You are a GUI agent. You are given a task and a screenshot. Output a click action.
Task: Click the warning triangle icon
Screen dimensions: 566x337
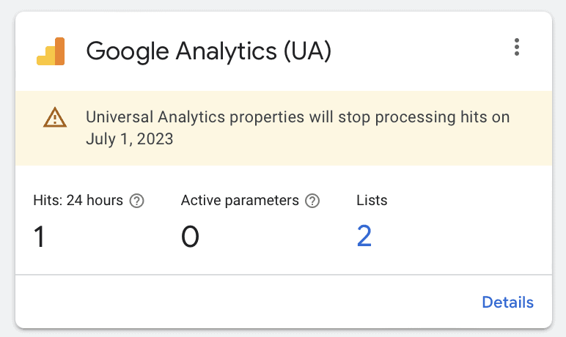[x=55, y=118]
